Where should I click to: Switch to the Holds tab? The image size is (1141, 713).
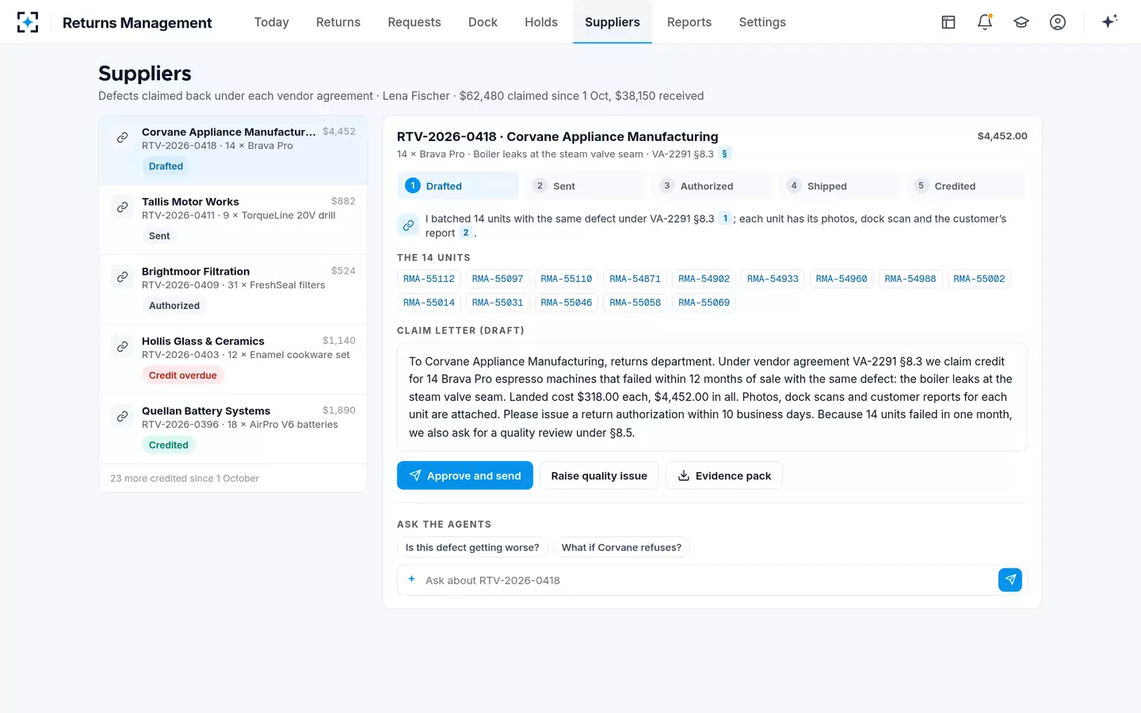[x=541, y=22]
